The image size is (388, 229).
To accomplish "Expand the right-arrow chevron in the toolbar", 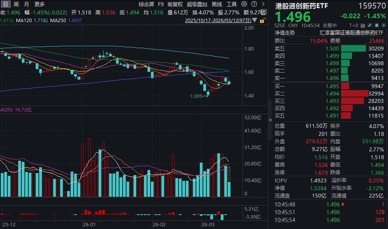I will point(263,4).
